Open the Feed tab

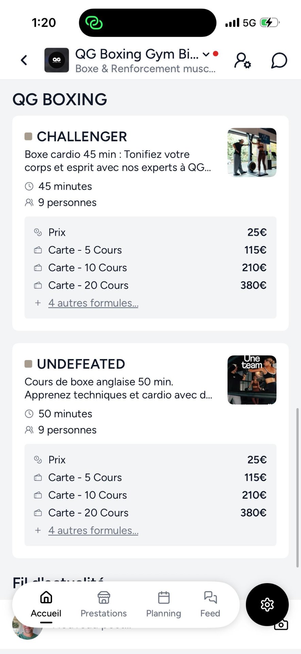[x=210, y=604]
